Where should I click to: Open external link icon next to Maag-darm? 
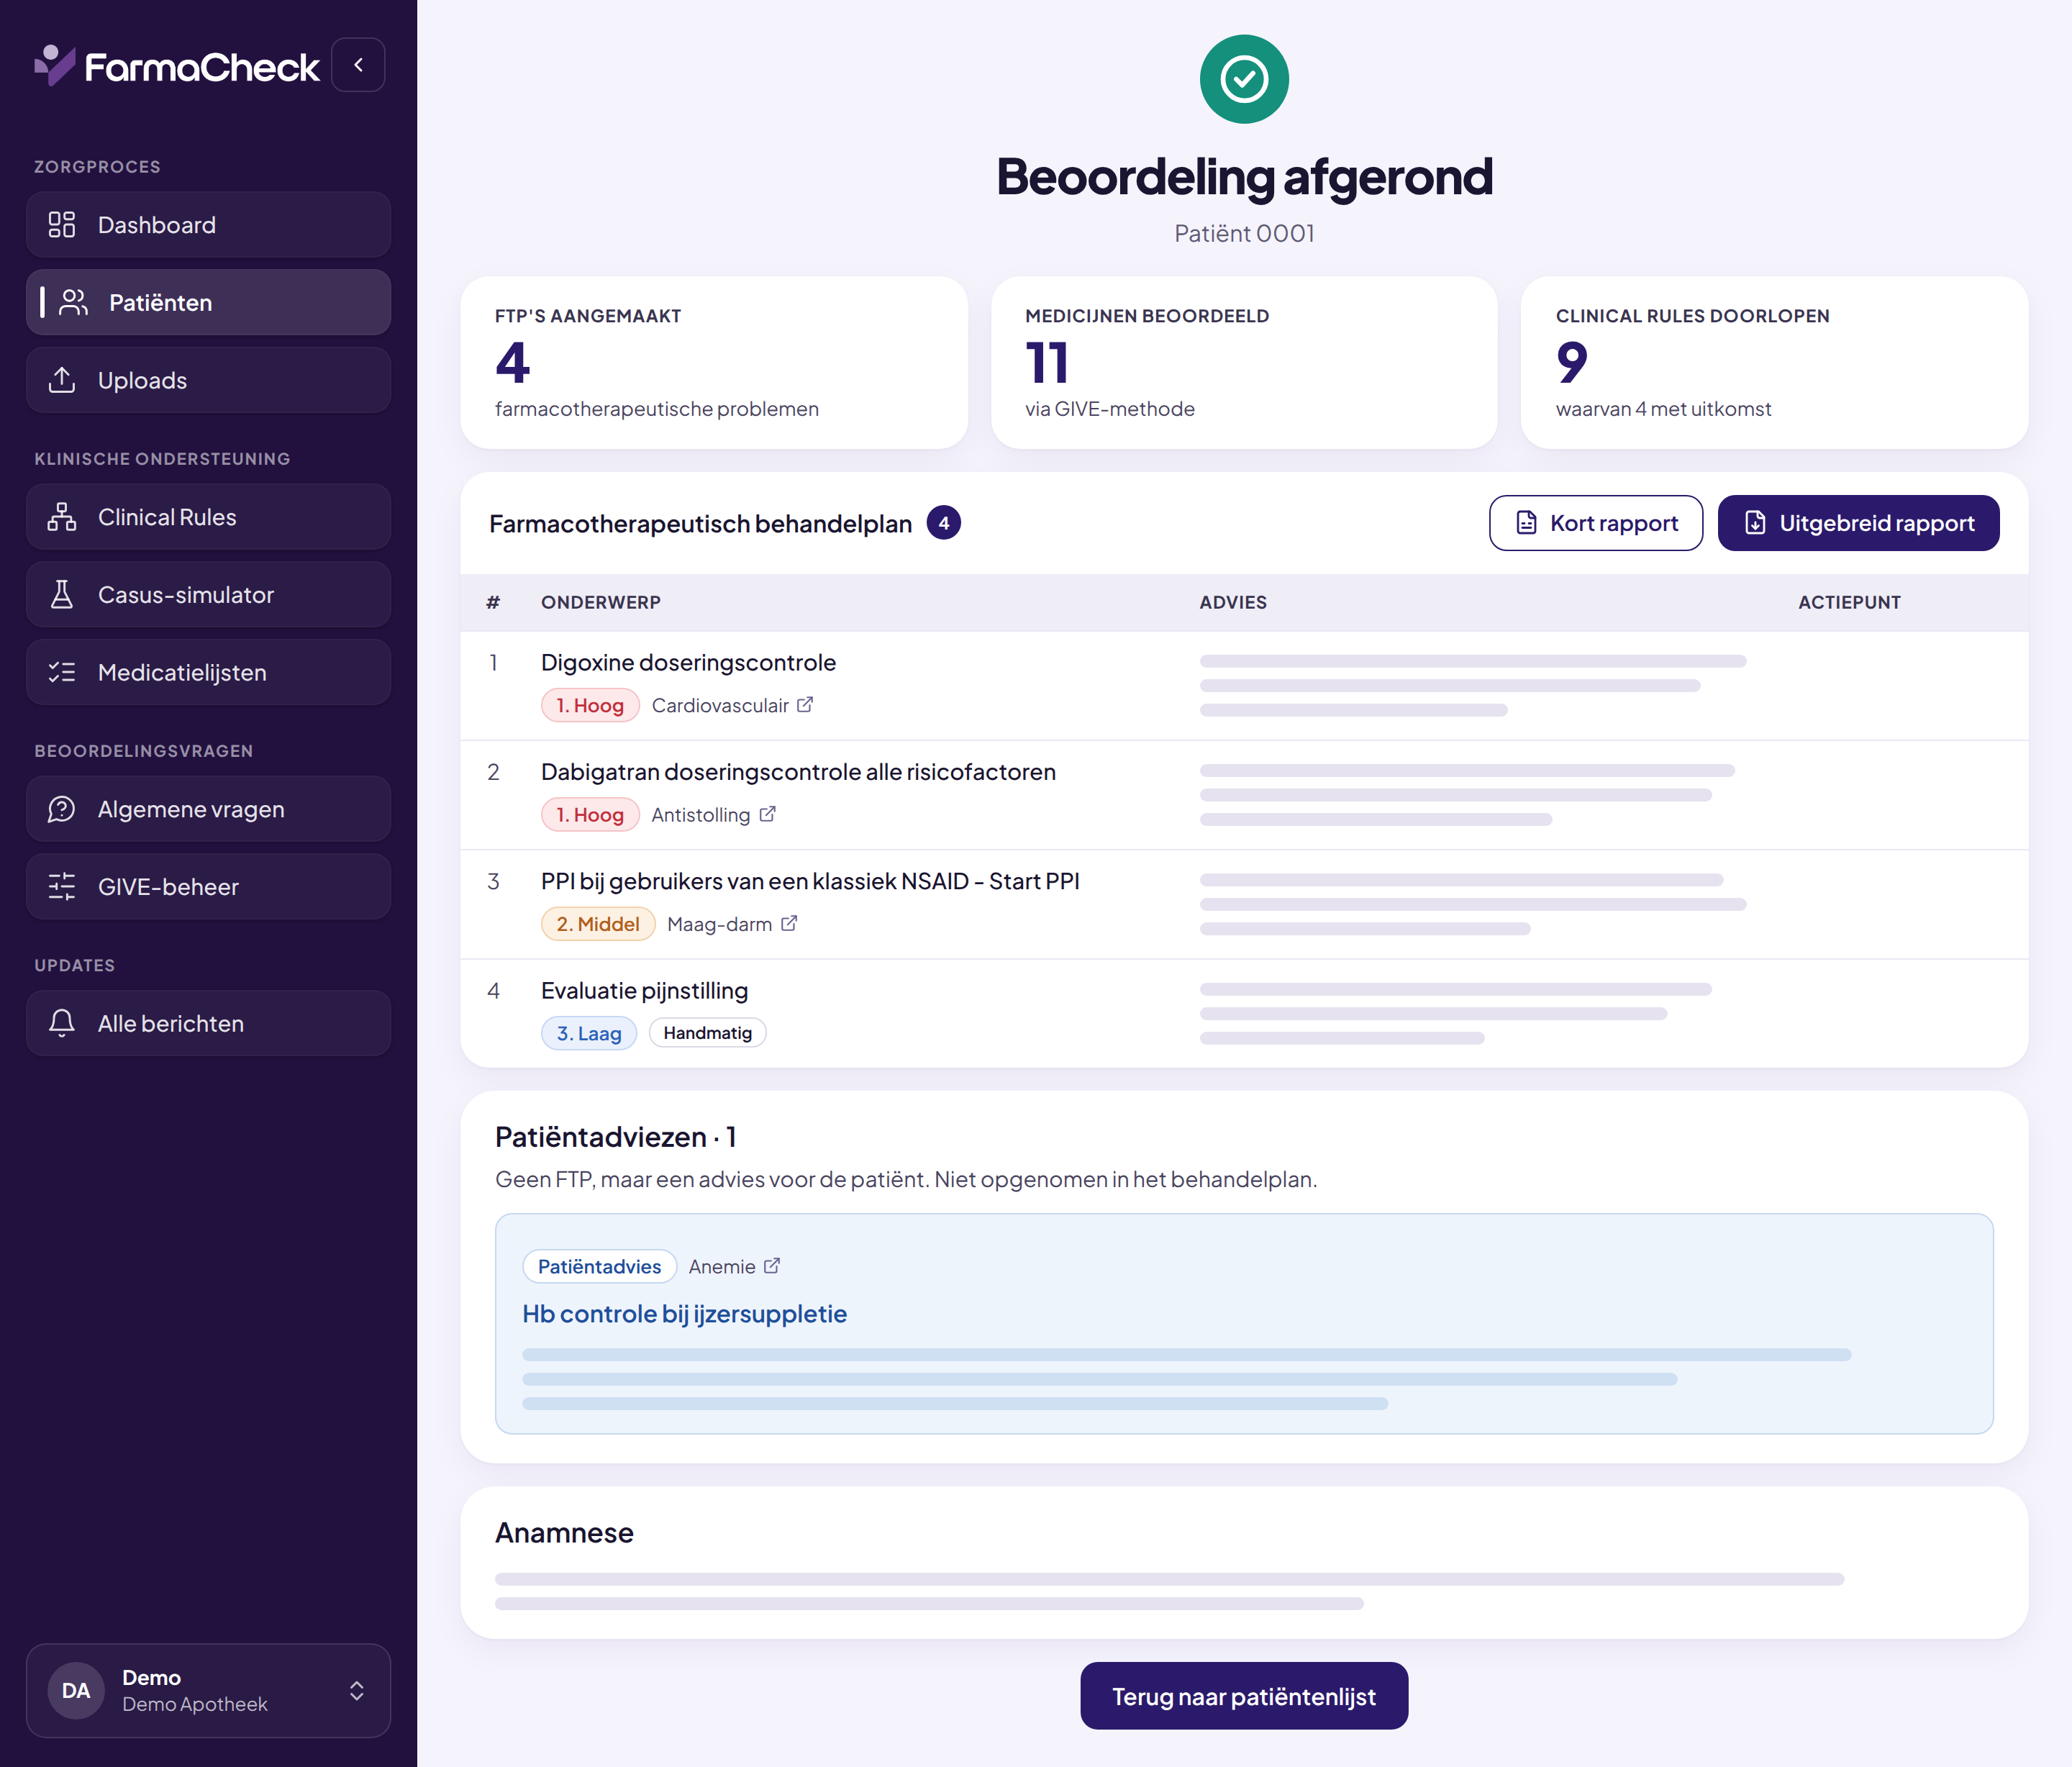(789, 923)
